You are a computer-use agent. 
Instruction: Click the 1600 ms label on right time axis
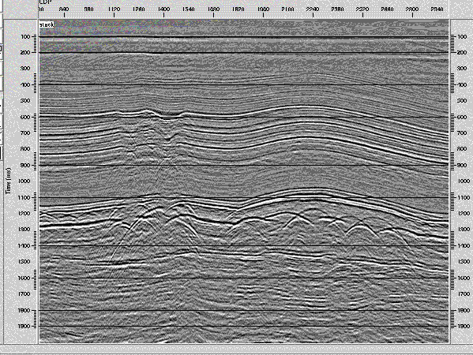[x=464, y=278]
